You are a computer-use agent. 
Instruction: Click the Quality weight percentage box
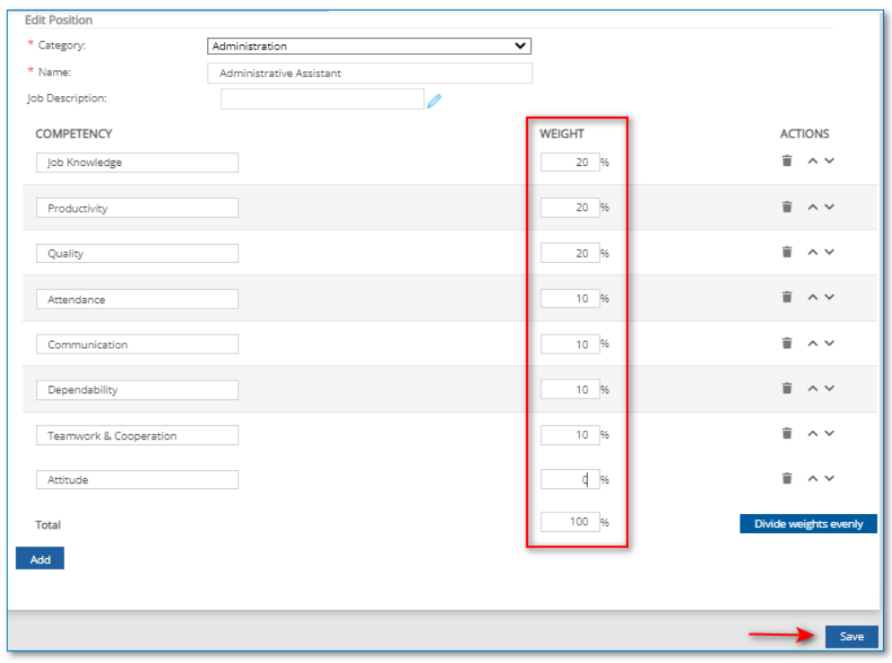[569, 253]
